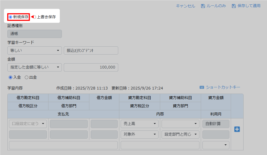Select the 新規保存 radio button

[x=11, y=17]
